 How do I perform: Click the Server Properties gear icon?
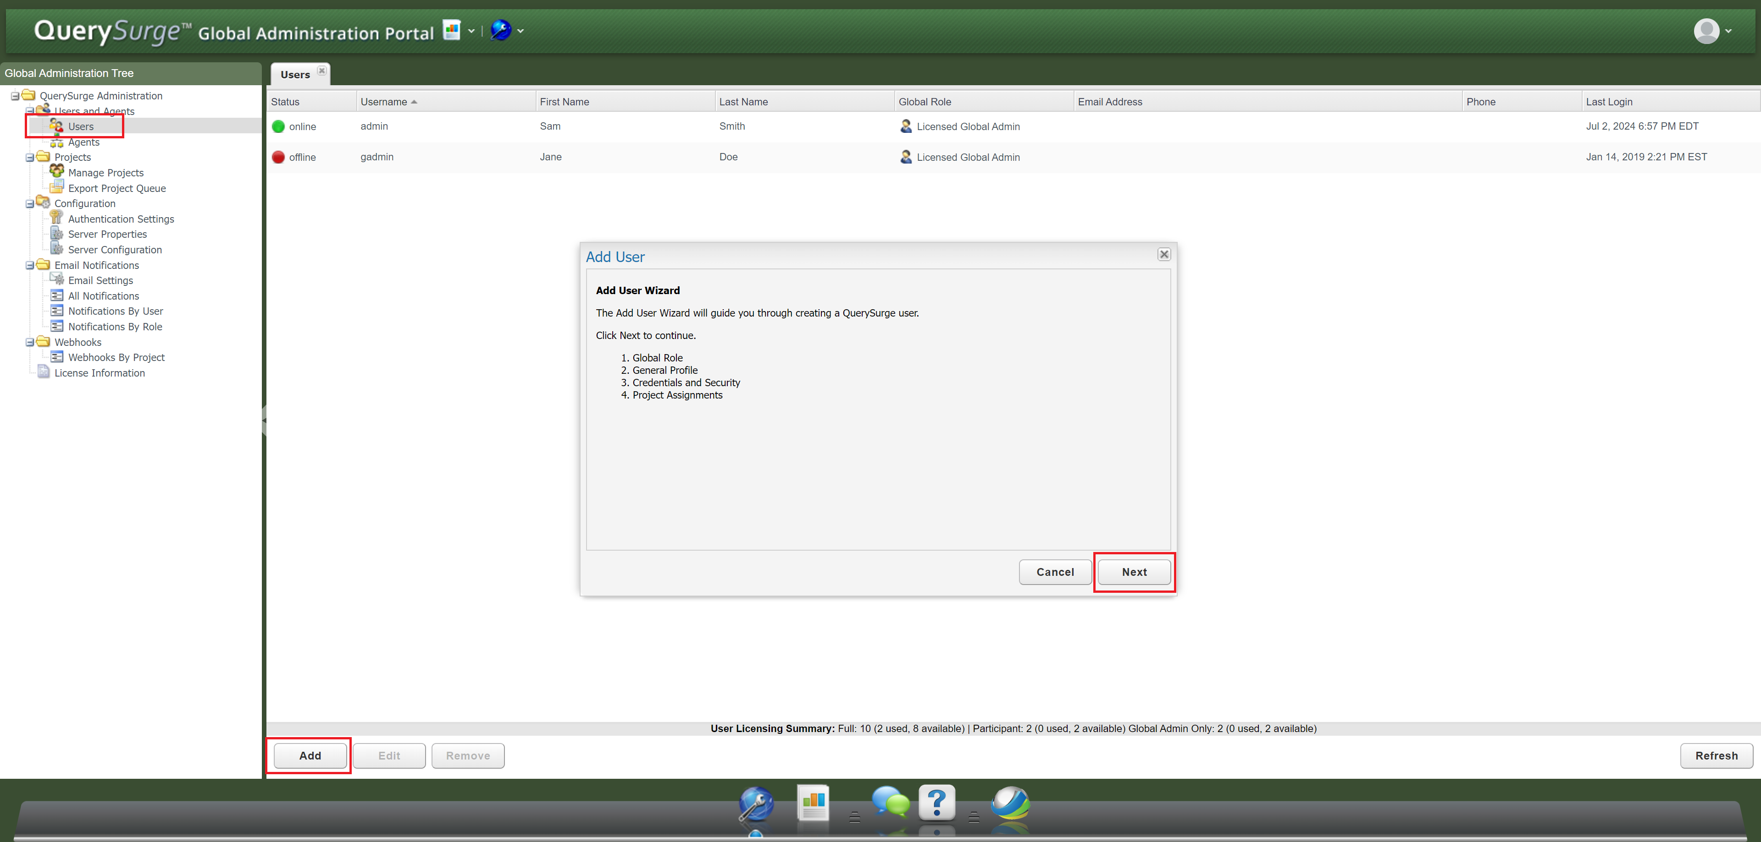pos(57,234)
